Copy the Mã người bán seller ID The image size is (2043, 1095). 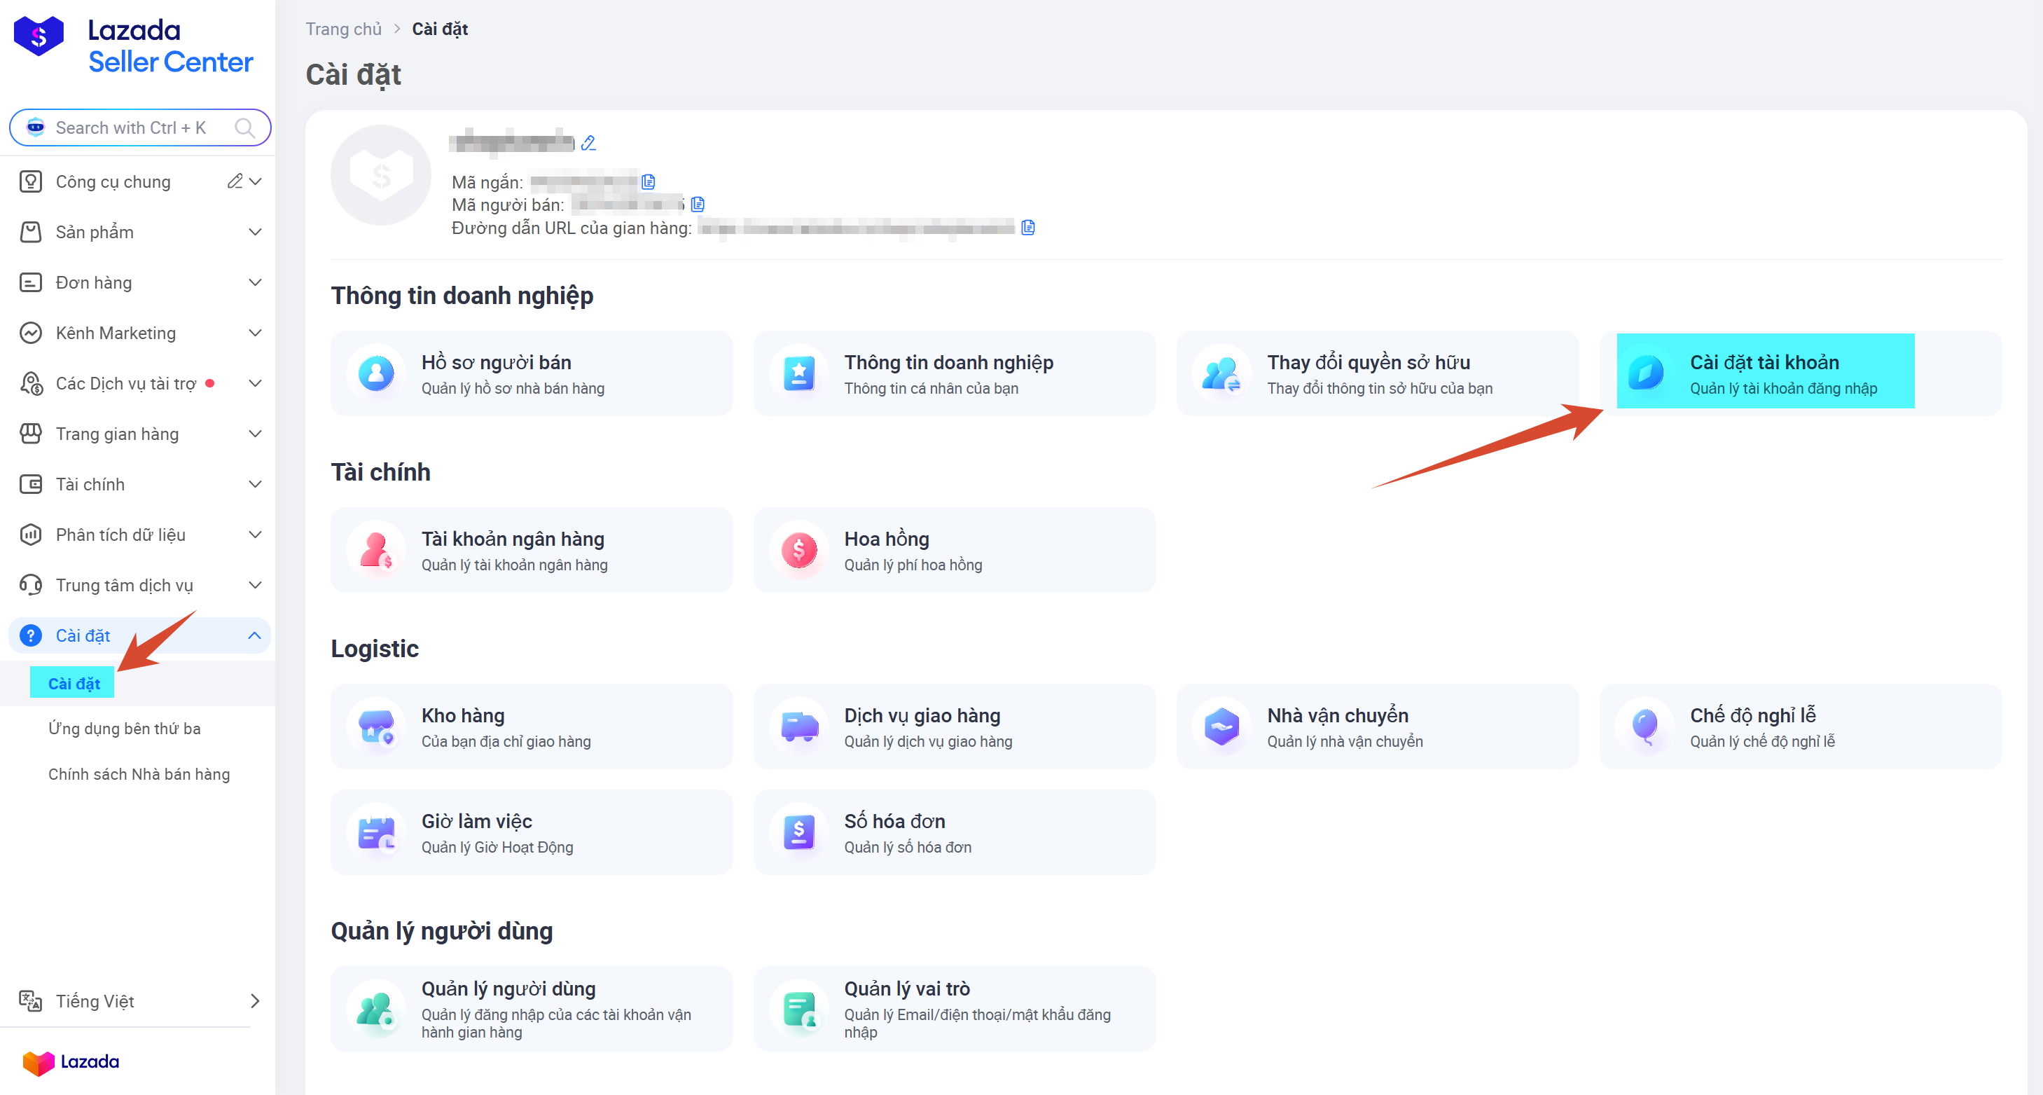698,204
